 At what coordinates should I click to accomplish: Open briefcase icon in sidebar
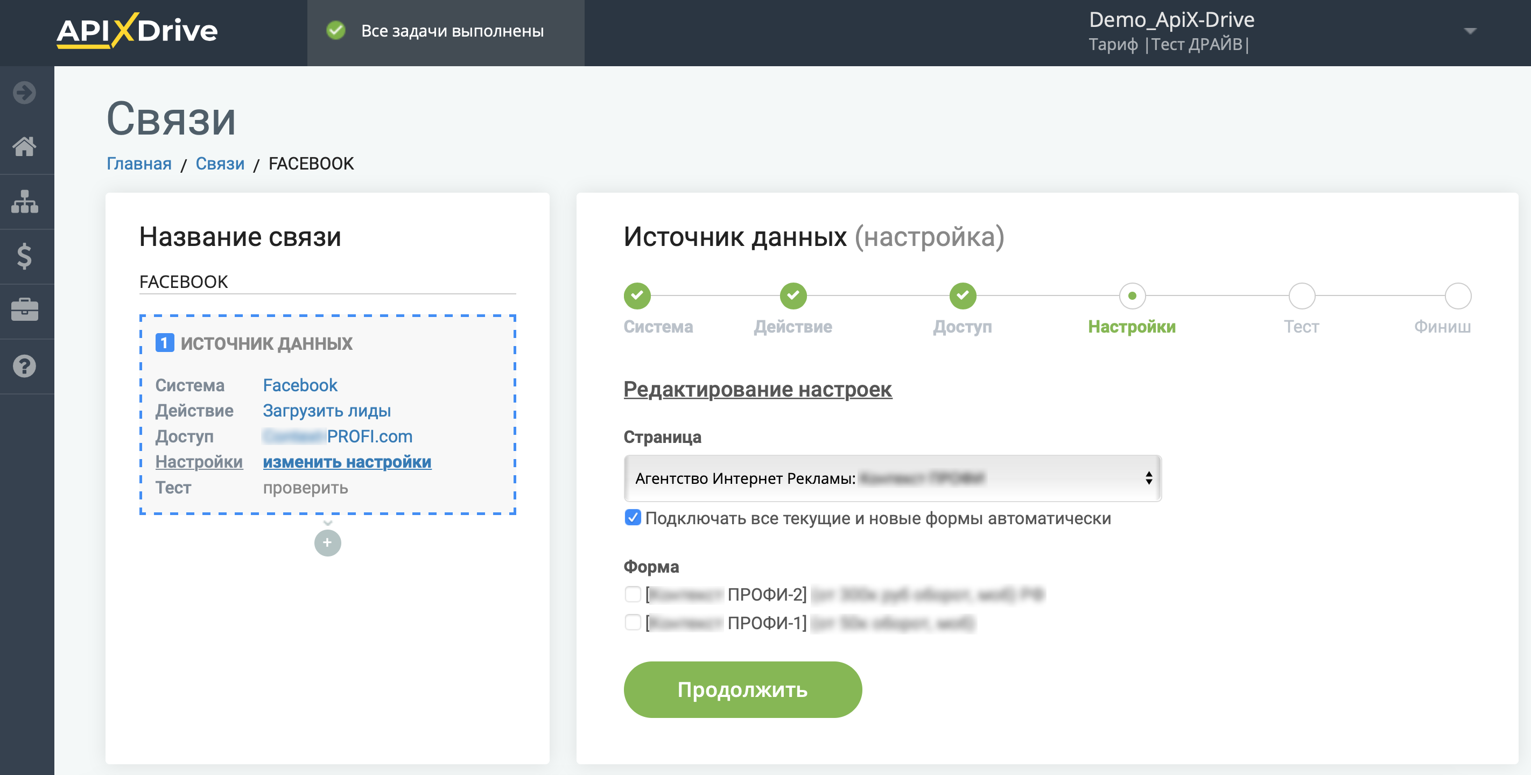pos(24,310)
